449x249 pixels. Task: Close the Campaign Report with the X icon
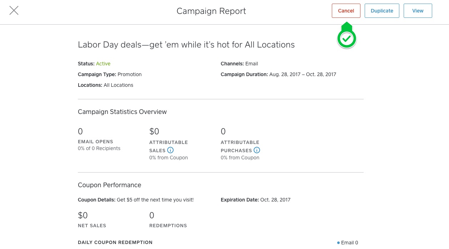click(14, 11)
